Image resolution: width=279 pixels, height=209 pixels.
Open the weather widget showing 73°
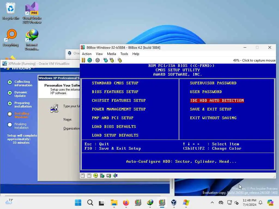[9, 202]
